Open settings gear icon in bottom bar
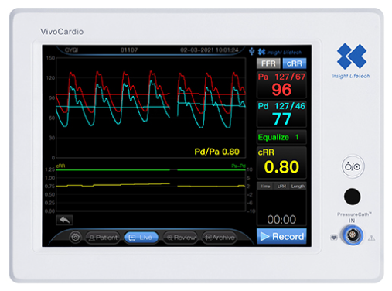 tap(75, 237)
